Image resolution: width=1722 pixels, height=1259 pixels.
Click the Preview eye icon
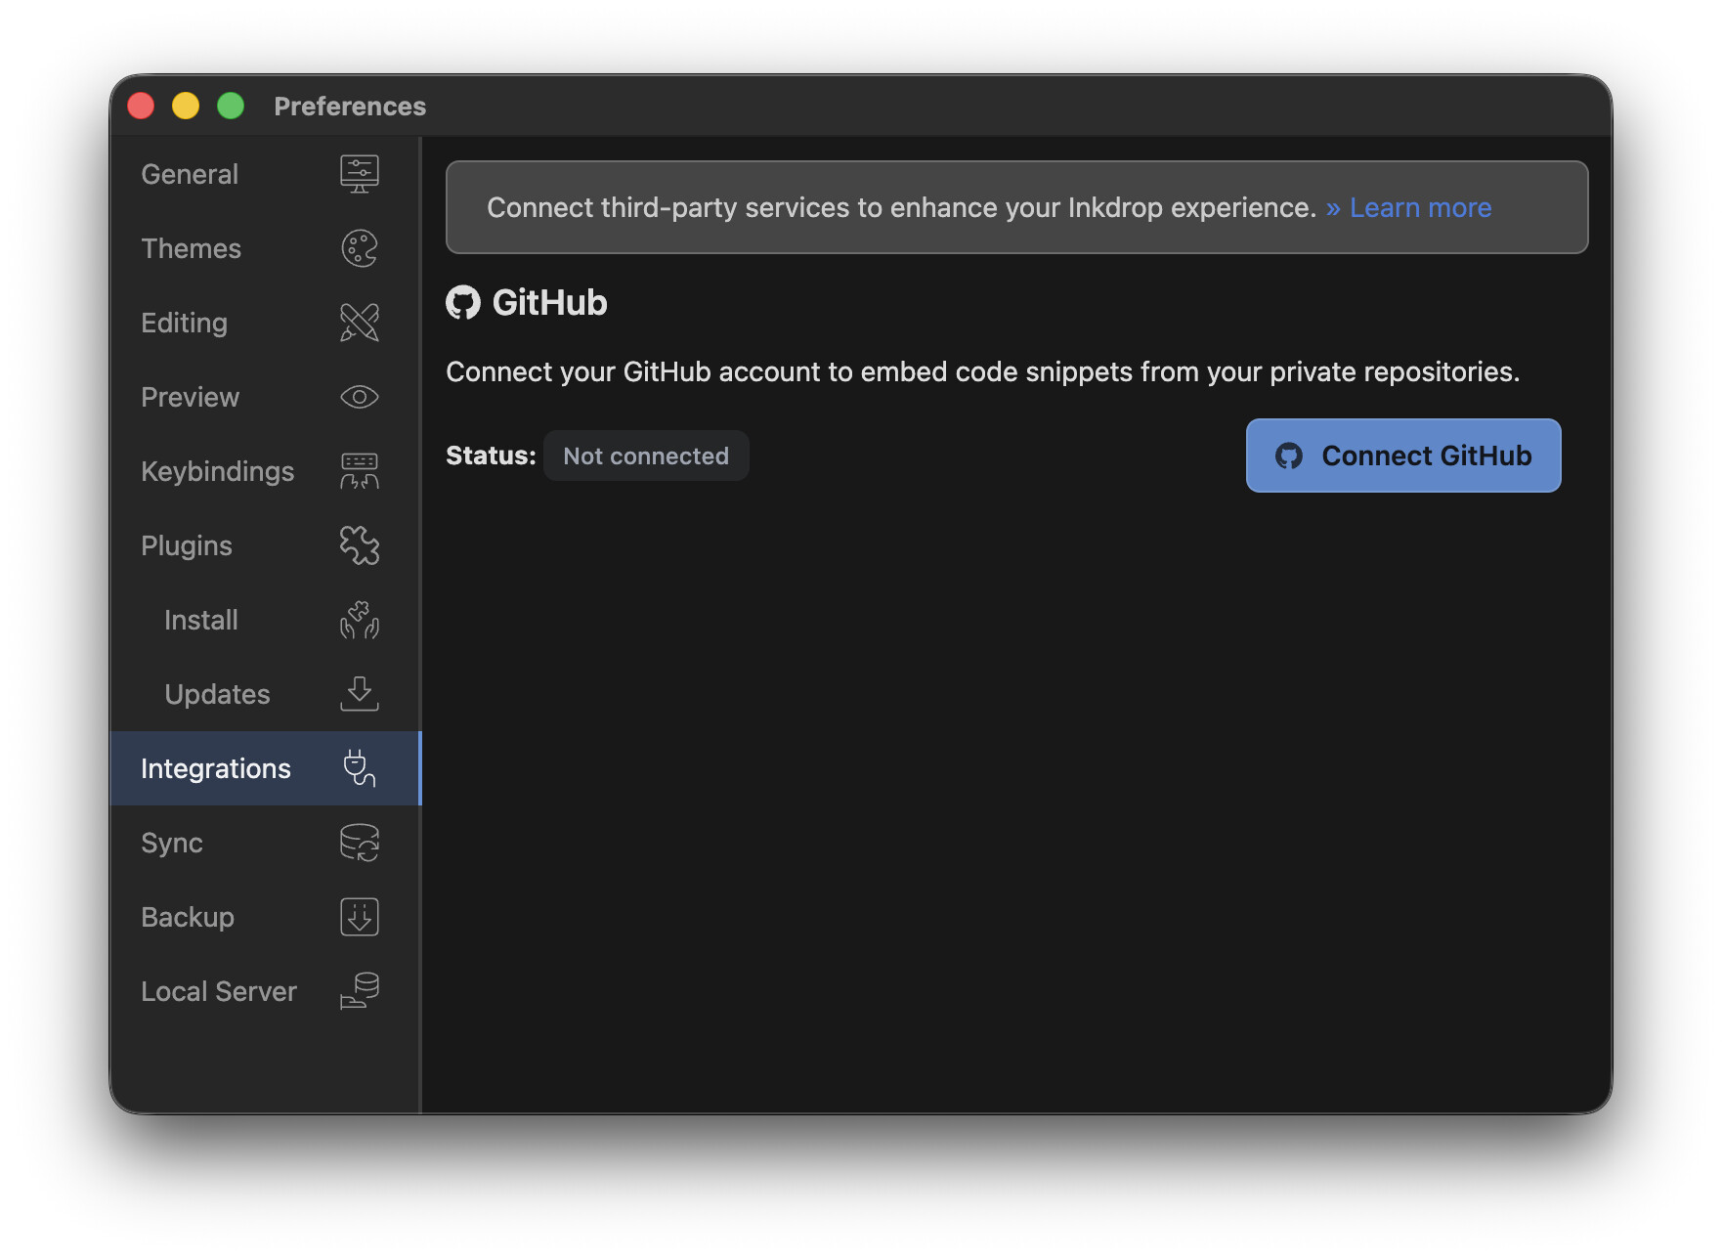[x=359, y=397]
